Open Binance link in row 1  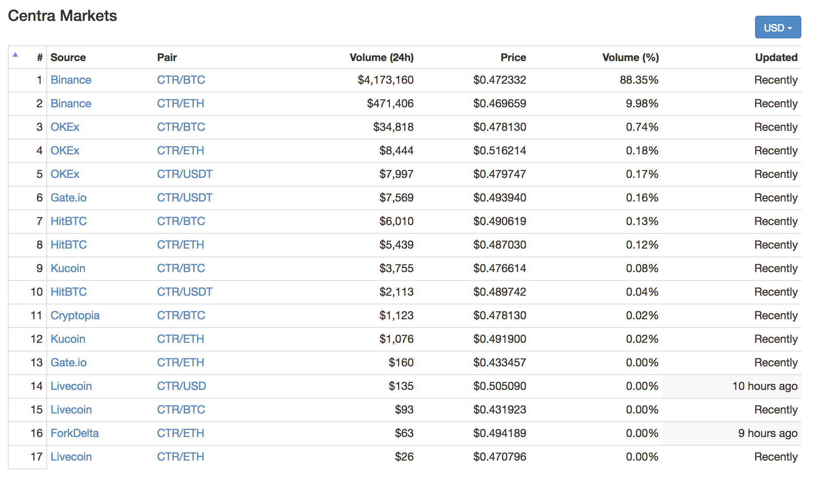[71, 80]
